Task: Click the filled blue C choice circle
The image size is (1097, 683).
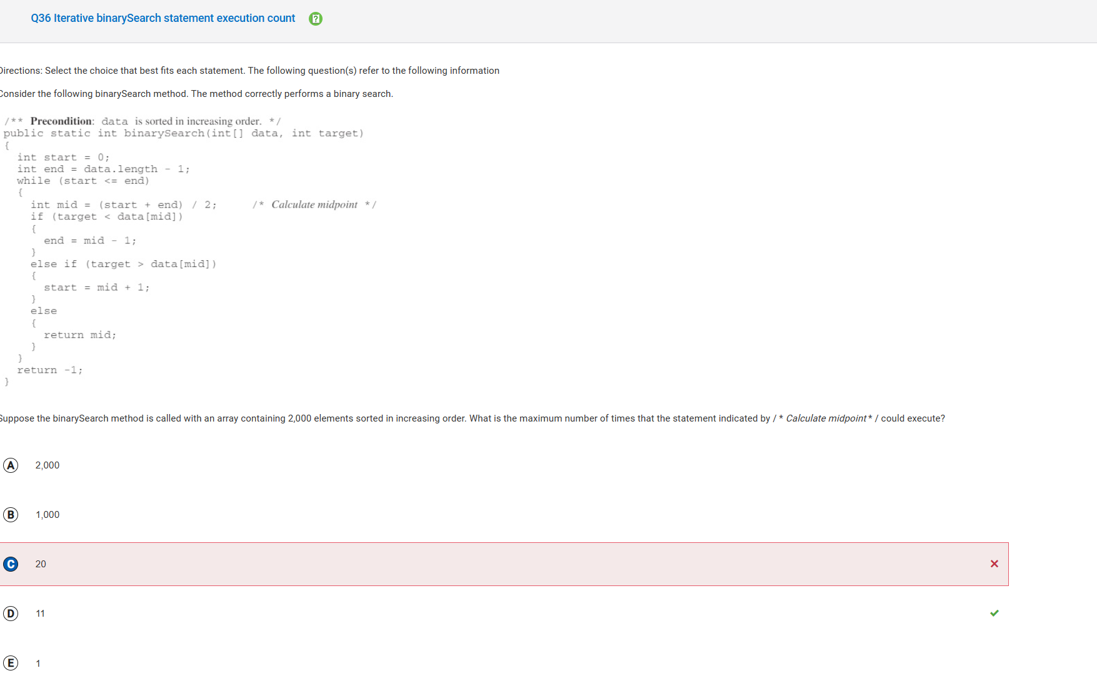Action: point(11,564)
